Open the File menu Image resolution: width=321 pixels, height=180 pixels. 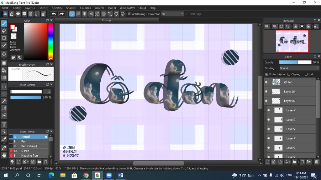6,8
